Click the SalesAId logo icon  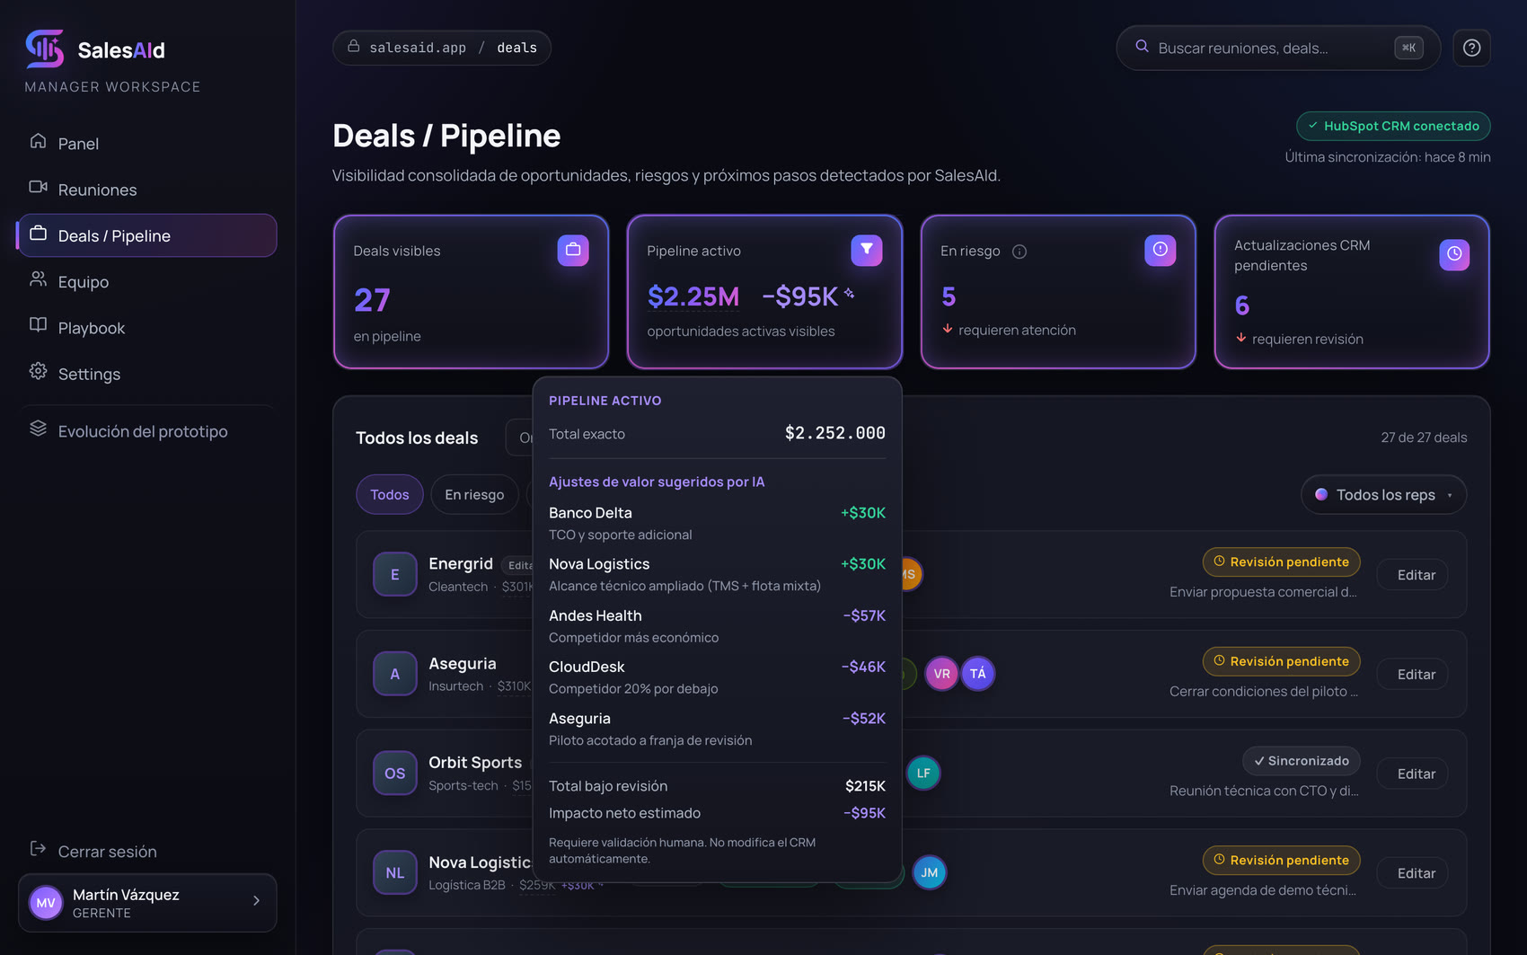coord(45,49)
